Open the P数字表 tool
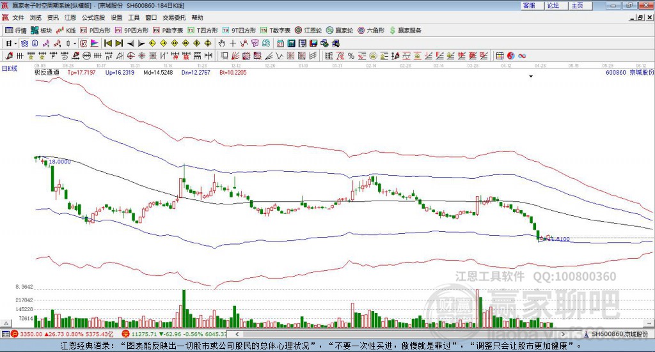This screenshot has width=655, height=352. 168,31
